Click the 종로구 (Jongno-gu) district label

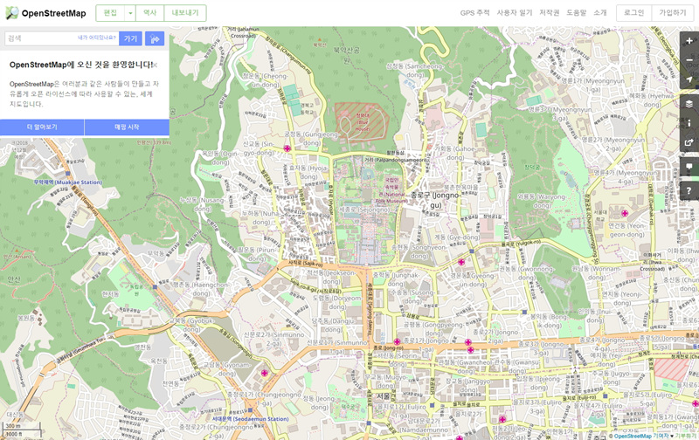[435, 200]
